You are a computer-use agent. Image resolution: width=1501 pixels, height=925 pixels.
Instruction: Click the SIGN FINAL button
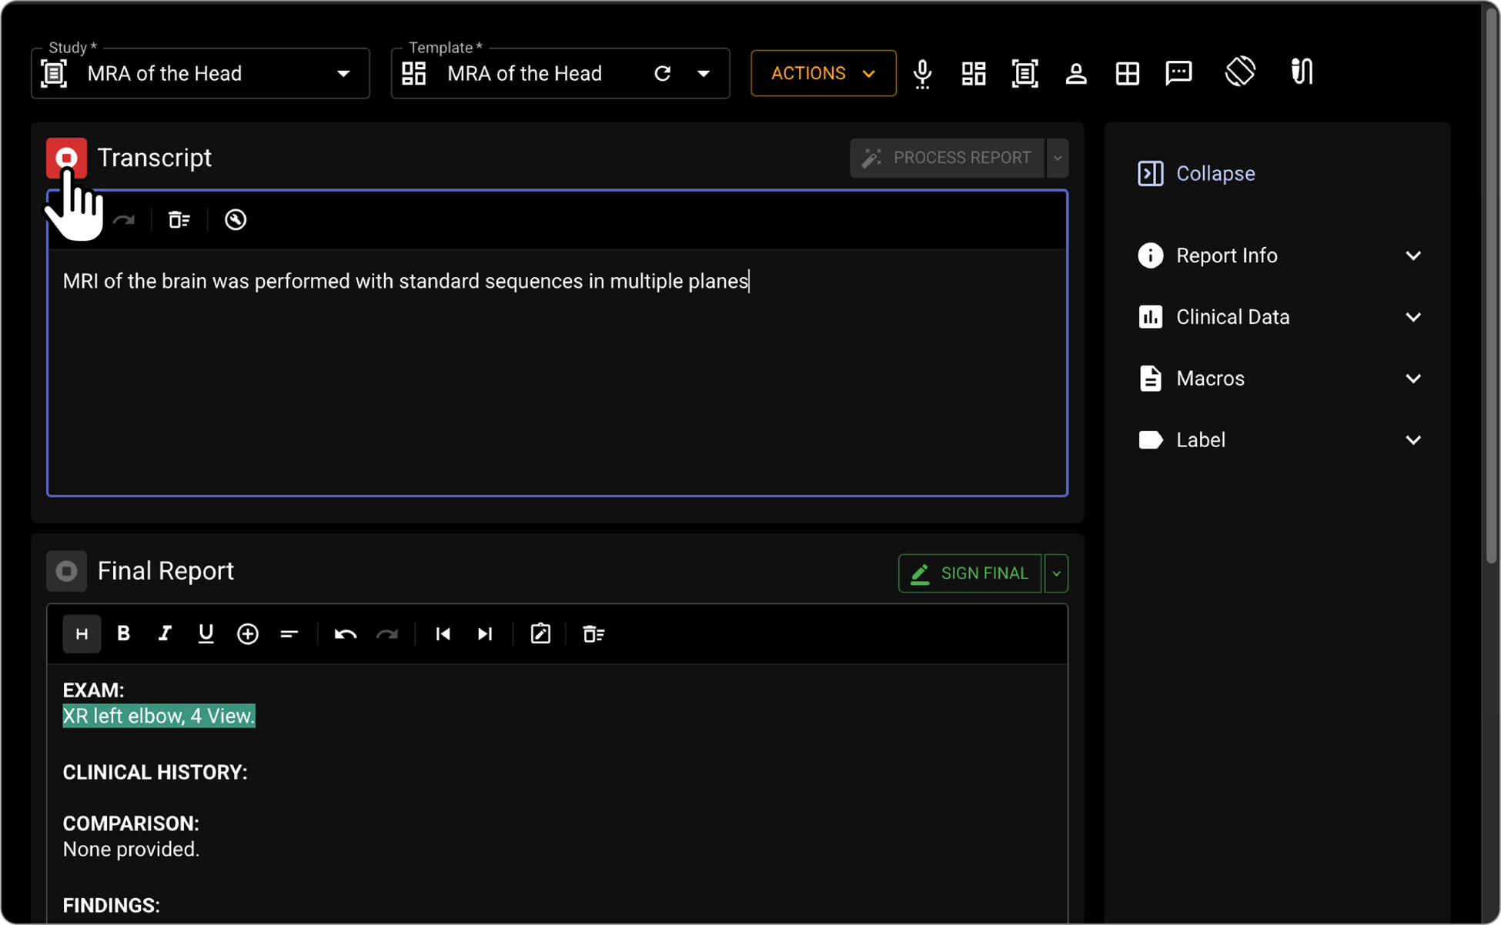[969, 573]
